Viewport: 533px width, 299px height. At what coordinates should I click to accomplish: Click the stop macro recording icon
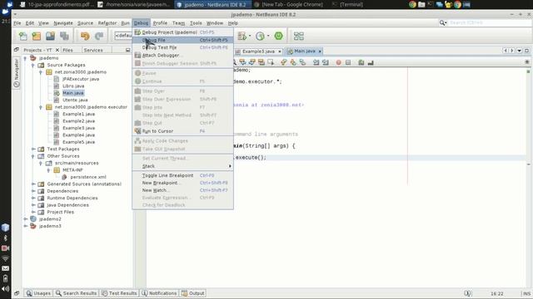[x=348, y=62]
